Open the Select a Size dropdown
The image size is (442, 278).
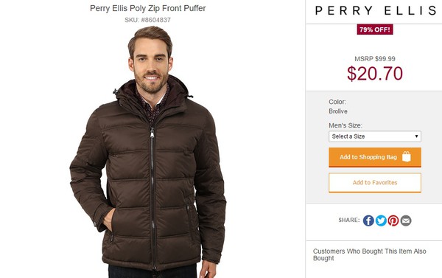pos(375,136)
